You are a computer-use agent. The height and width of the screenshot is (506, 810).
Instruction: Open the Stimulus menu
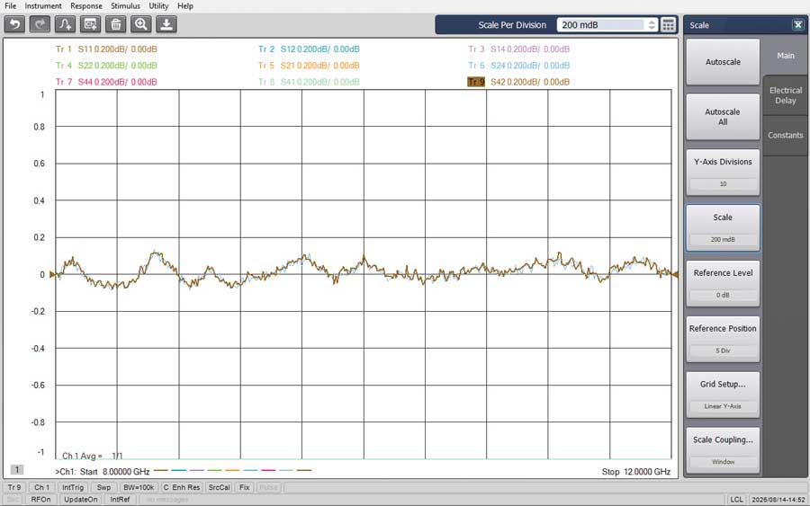coord(125,5)
